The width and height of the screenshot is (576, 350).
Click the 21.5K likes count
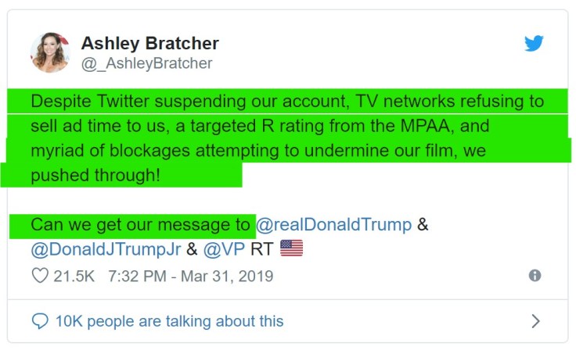pyautogui.click(x=74, y=276)
